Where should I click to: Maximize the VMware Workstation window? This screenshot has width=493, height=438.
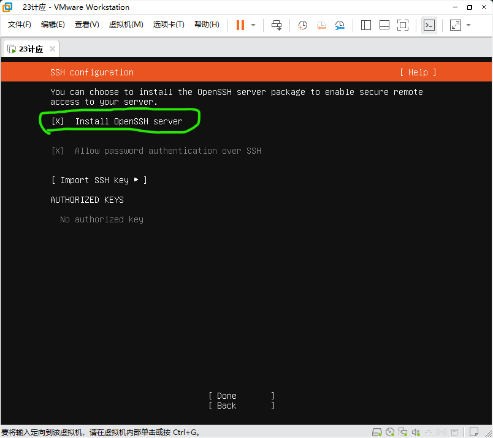(470, 7)
